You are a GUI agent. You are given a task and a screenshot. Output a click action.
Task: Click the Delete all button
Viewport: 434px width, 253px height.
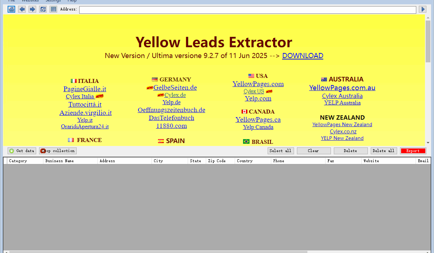[384, 151]
